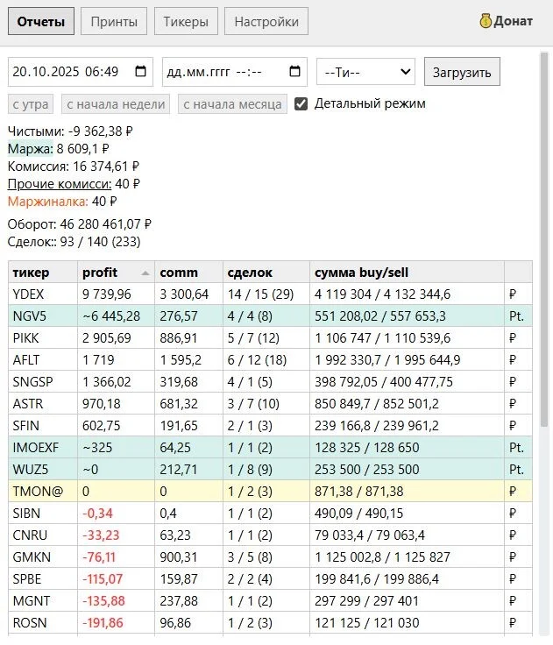
Task: Click the Маржиналка label
Action: tap(47, 202)
